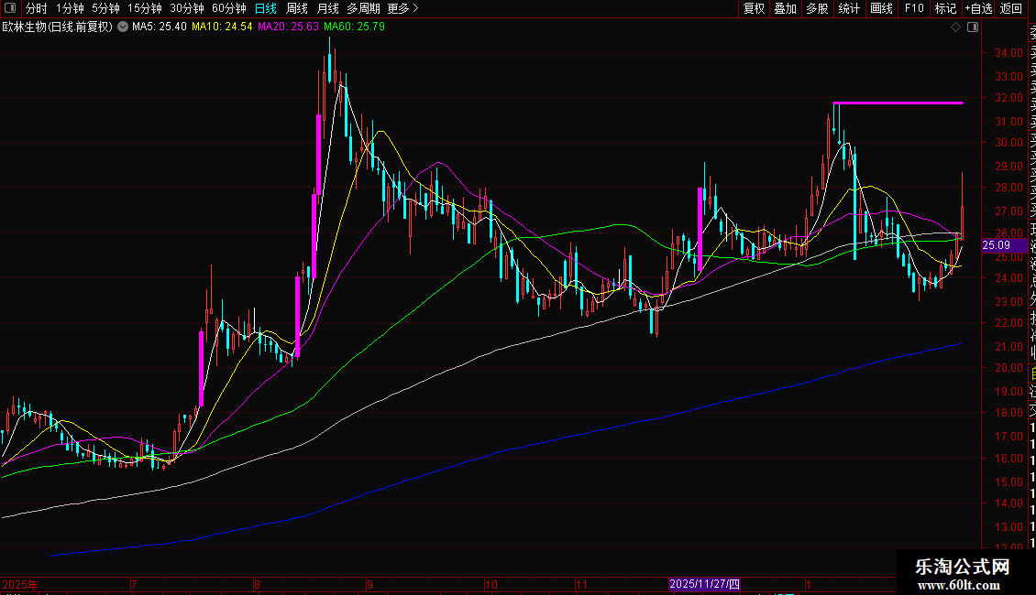Select the 周线 weekly chart tab
Viewport: 1036px width, 595px height.
(x=297, y=8)
